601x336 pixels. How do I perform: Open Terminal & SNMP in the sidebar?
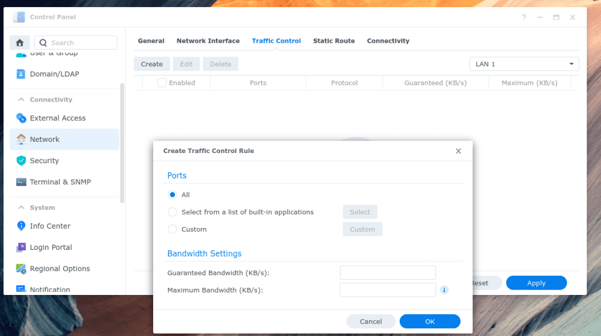(x=65, y=182)
